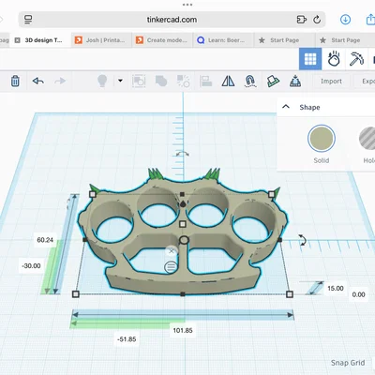Delete selected shape with the trash icon
375x375 pixels.
click(x=15, y=81)
